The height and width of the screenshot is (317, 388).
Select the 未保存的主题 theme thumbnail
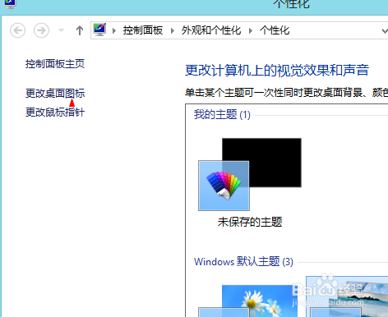pyautogui.click(x=250, y=174)
